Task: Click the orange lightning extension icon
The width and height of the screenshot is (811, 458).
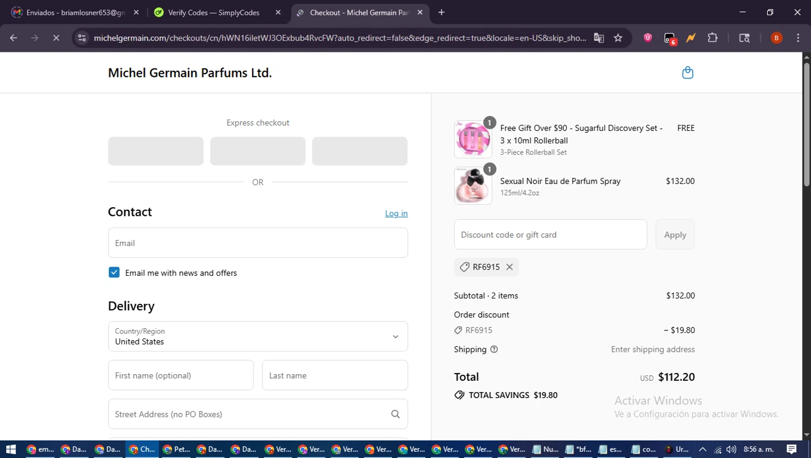Action: point(691,38)
